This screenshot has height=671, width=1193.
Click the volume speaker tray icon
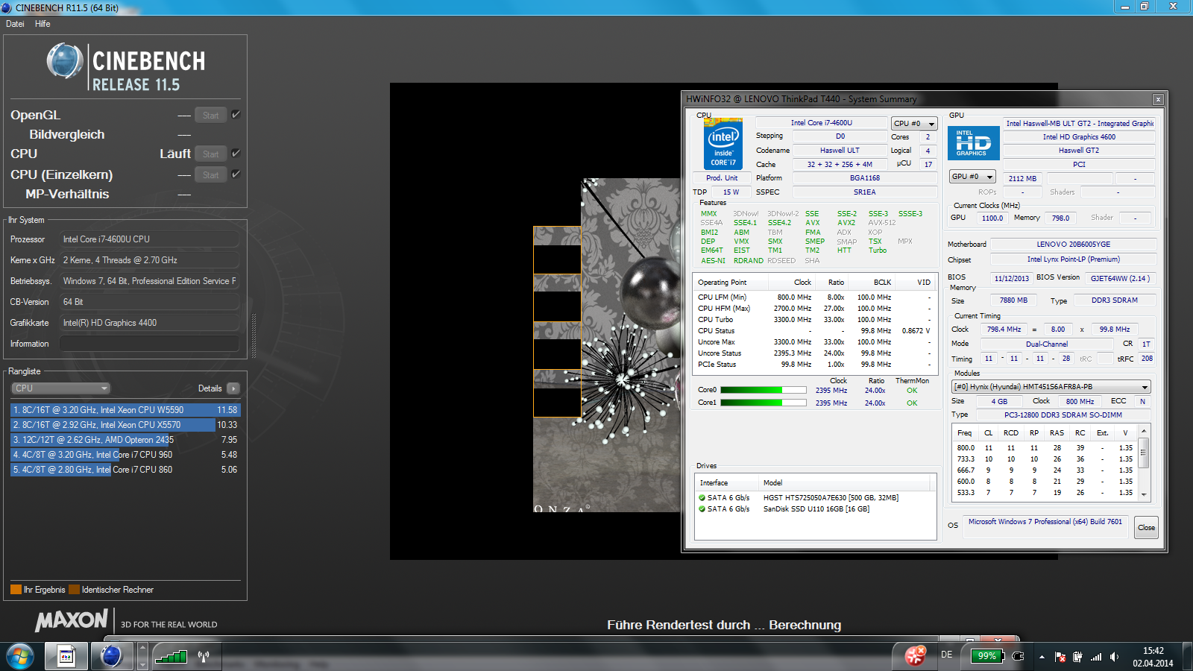pyautogui.click(x=1114, y=657)
